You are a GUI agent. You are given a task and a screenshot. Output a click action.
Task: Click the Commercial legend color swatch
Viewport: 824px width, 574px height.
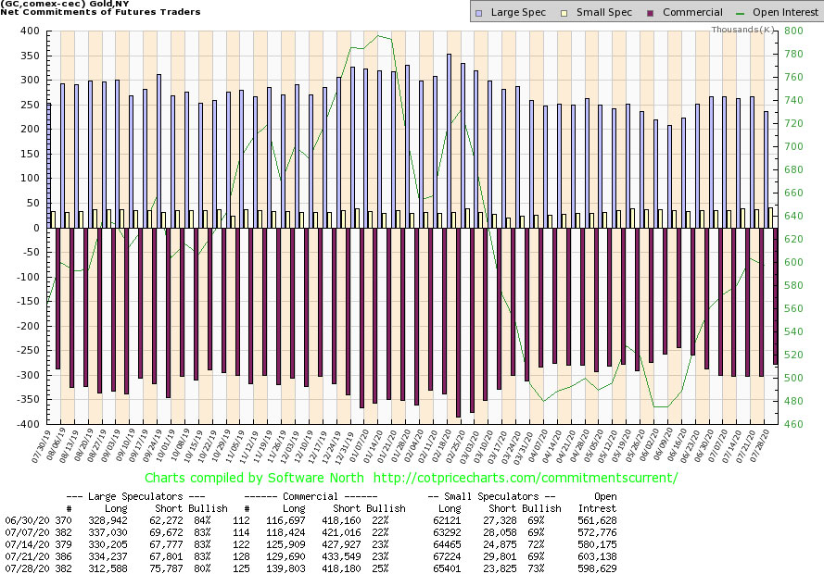pyautogui.click(x=650, y=13)
